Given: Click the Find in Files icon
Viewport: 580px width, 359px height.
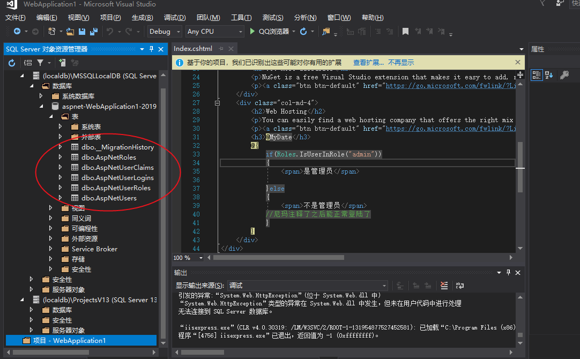Looking at the screenshot, I should click(325, 32).
